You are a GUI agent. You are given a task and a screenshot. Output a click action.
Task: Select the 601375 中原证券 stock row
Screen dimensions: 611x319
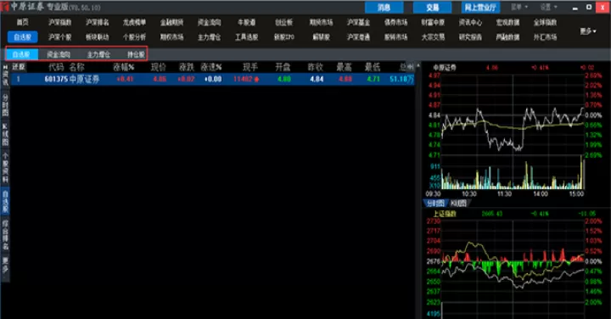[212, 79]
